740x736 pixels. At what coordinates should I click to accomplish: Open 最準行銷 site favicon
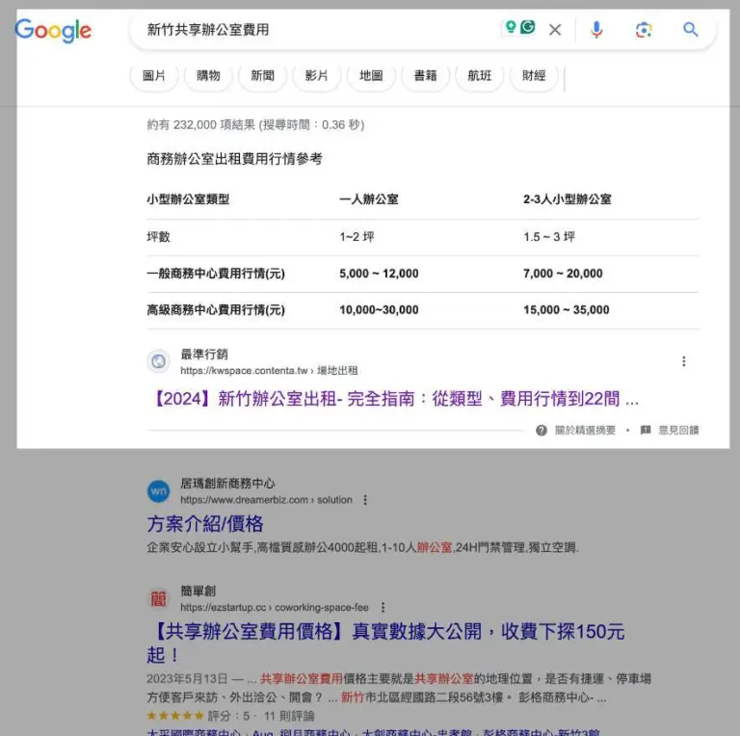pyautogui.click(x=158, y=362)
